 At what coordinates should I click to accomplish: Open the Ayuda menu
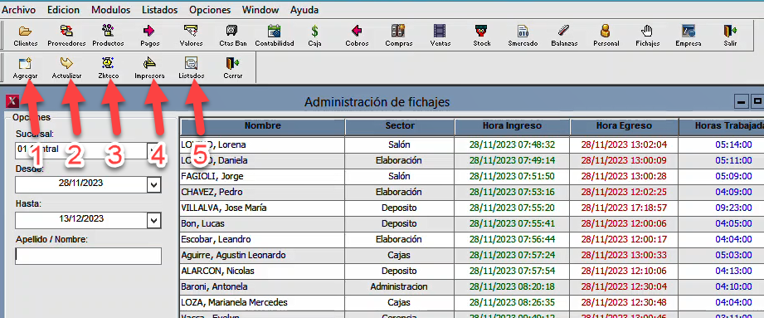point(304,10)
